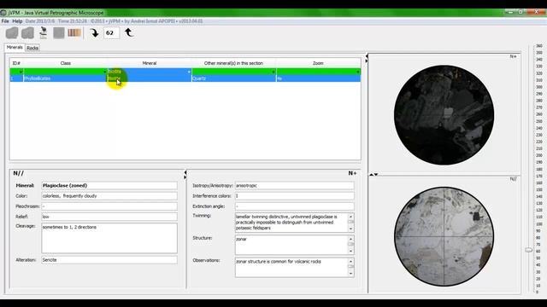Click Twinning scrollbar up arrow

[351, 216]
